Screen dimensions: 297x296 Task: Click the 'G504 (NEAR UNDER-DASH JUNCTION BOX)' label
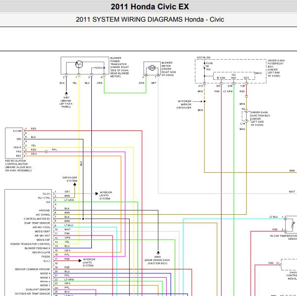(x=157, y=260)
